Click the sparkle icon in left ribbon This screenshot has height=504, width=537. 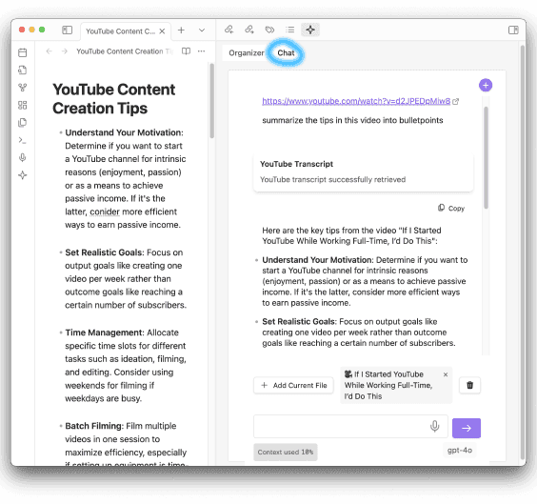[x=23, y=175]
